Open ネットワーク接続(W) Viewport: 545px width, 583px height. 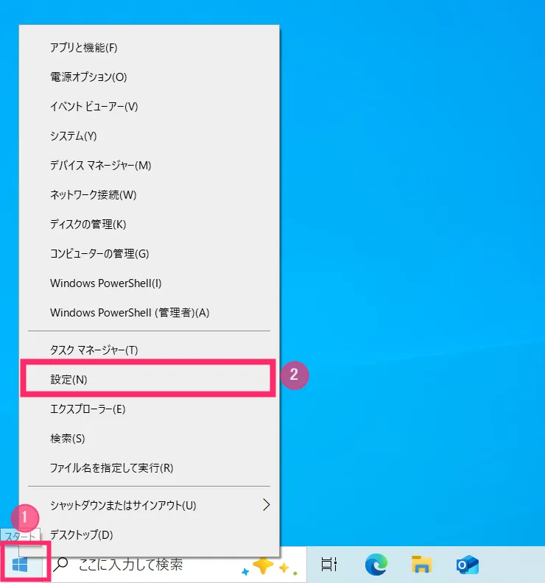(149, 194)
